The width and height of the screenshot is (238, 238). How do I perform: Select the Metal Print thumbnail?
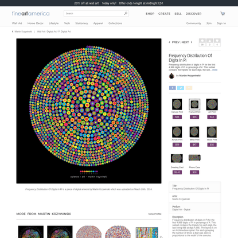(194, 132)
